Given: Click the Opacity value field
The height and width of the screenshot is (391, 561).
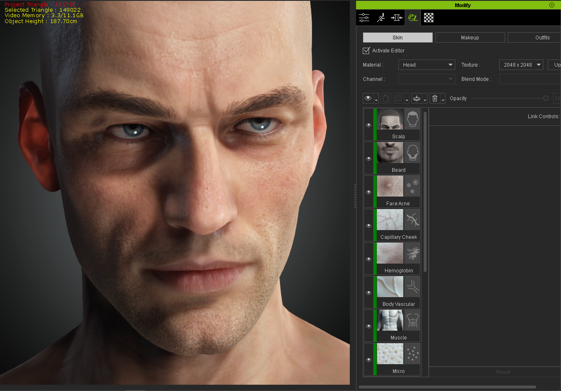Looking at the screenshot, I should coord(557,98).
